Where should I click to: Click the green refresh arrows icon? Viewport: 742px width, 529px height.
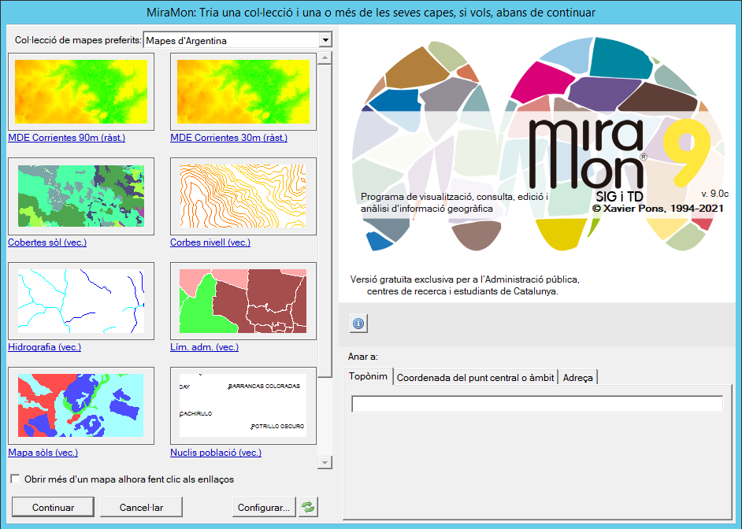(x=308, y=507)
